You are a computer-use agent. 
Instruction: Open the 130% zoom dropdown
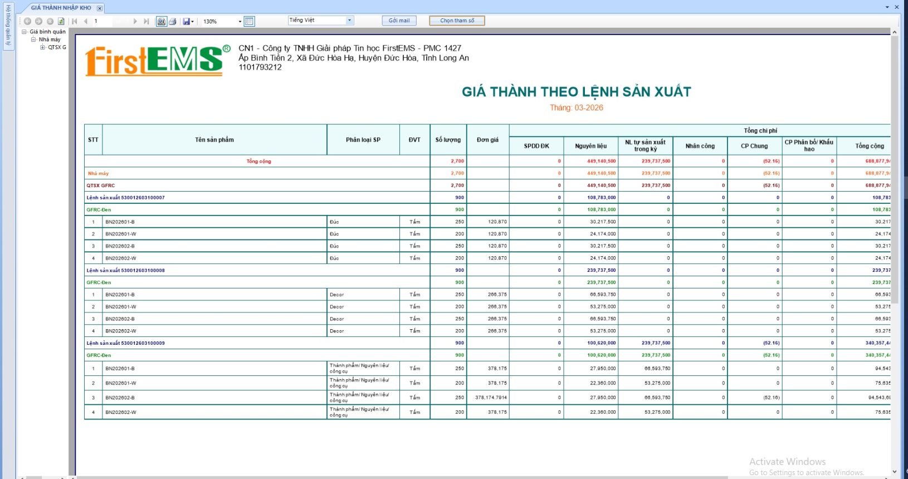point(240,21)
